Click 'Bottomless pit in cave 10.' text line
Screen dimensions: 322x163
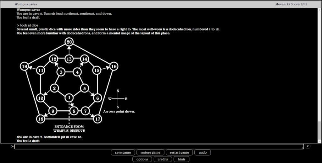[63, 137]
